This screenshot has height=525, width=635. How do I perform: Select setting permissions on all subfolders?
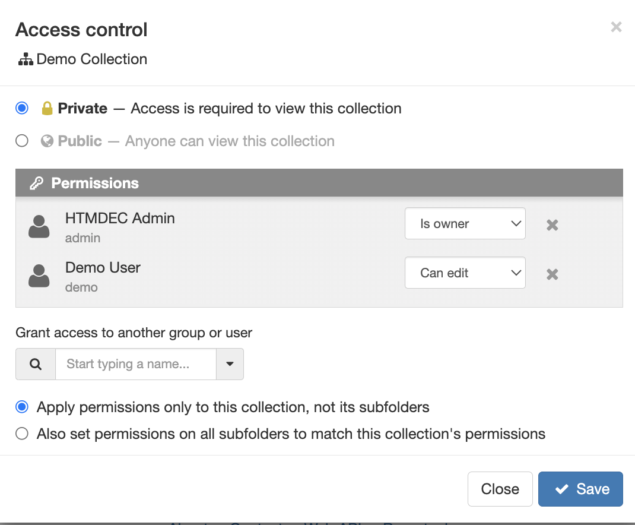click(21, 434)
